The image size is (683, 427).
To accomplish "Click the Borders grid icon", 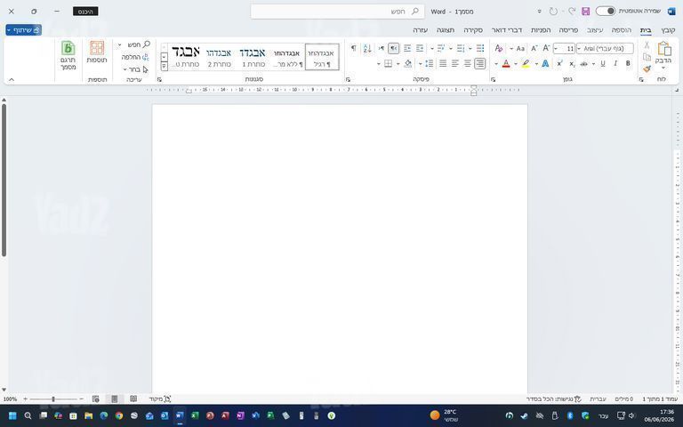I will (x=388, y=64).
